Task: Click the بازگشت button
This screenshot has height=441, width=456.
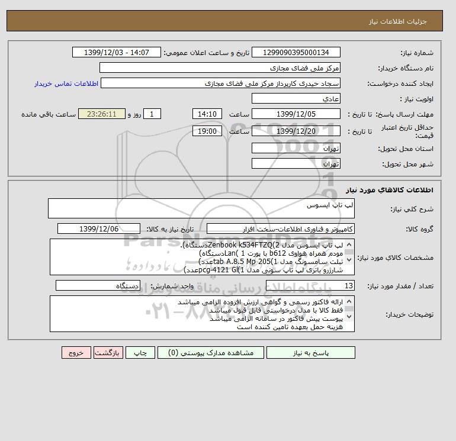Action: (108, 353)
